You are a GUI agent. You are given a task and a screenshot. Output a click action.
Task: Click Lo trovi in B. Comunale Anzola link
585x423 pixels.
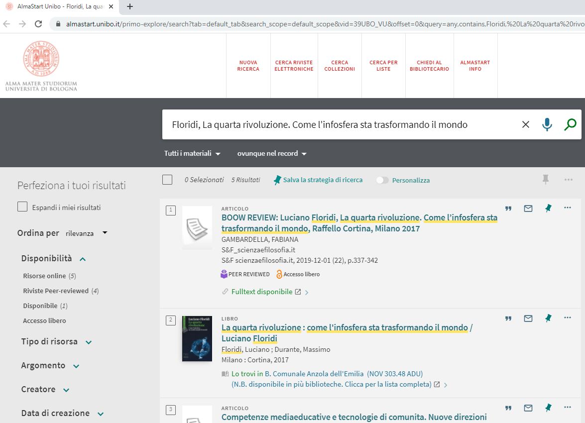click(327, 374)
